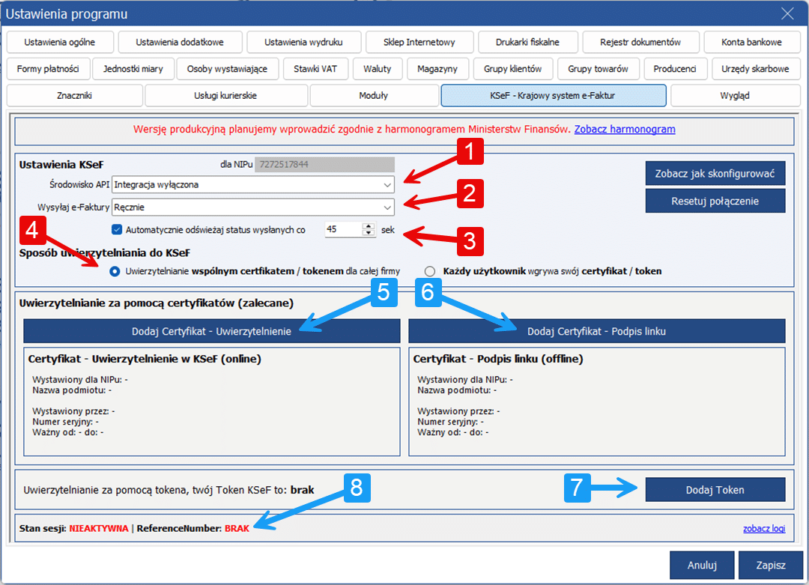Image resolution: width=809 pixels, height=585 pixels.
Task: Open the zobacz logi link
Action: [764, 529]
